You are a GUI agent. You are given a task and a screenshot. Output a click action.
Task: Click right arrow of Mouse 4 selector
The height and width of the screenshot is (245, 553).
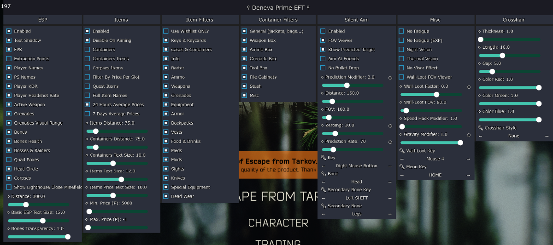tap(469, 159)
